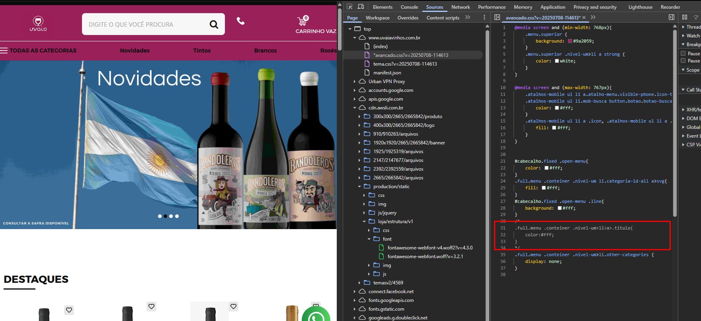Expand the 400x300/2665/2665842/logo folder
Viewport: 701px width, 321px height.
point(359,125)
